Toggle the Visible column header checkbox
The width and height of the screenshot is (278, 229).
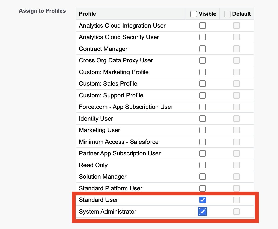tap(194, 14)
